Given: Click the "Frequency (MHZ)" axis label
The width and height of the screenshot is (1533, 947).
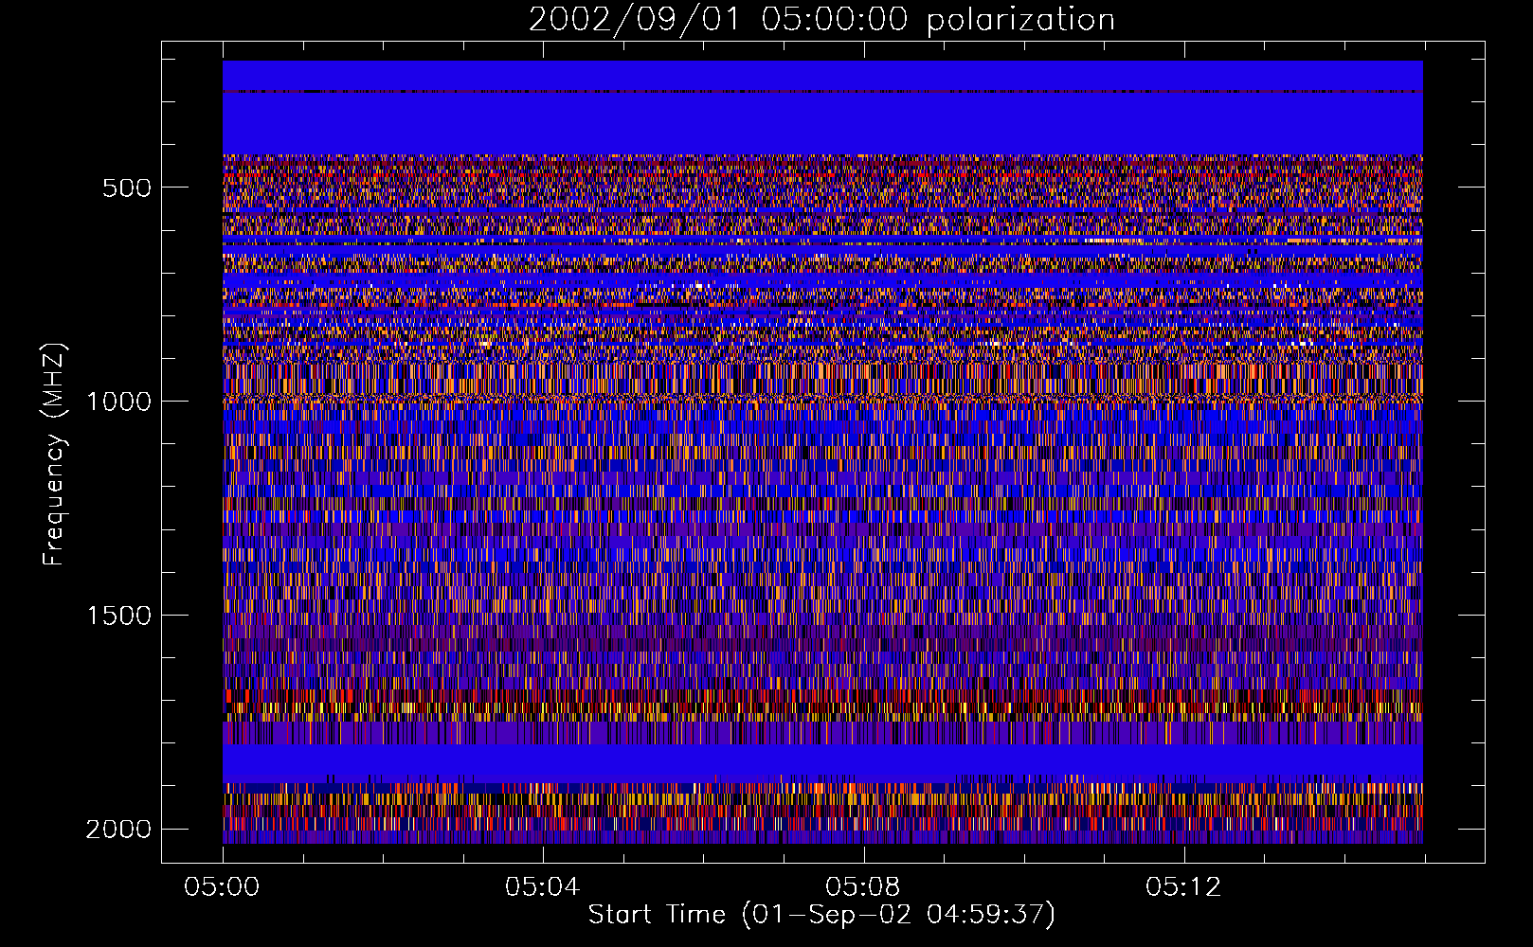Looking at the screenshot, I should 55,455.
